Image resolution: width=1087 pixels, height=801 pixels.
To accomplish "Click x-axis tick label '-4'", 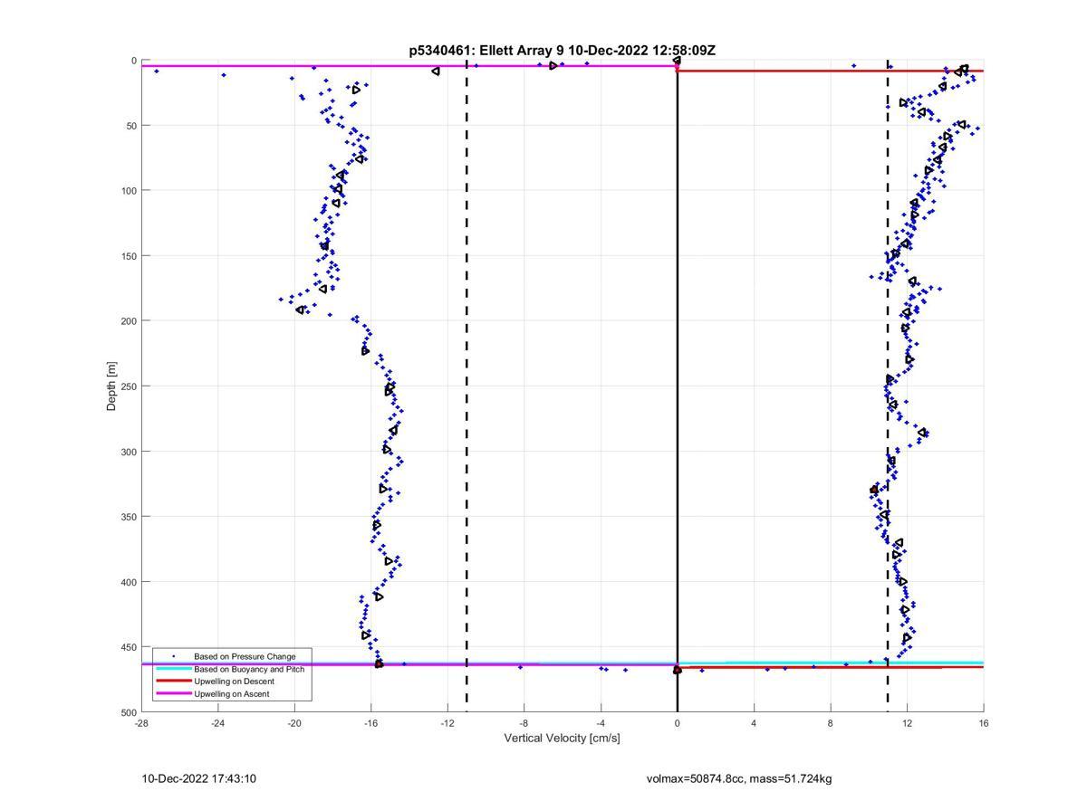I will point(601,723).
